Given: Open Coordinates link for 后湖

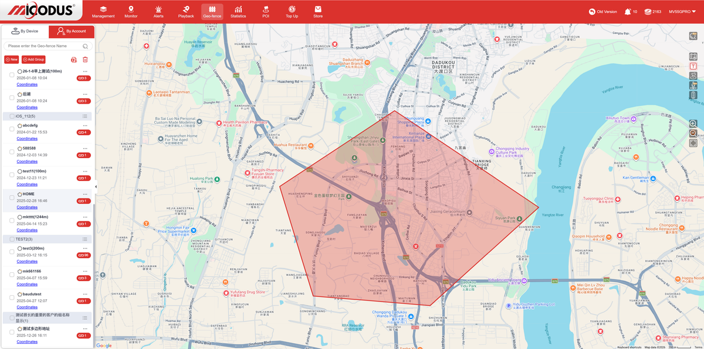Looking at the screenshot, I should tap(27, 108).
